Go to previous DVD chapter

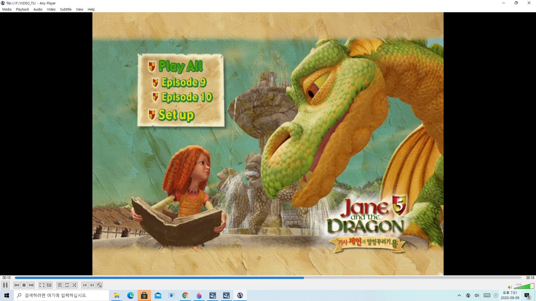pos(85,285)
